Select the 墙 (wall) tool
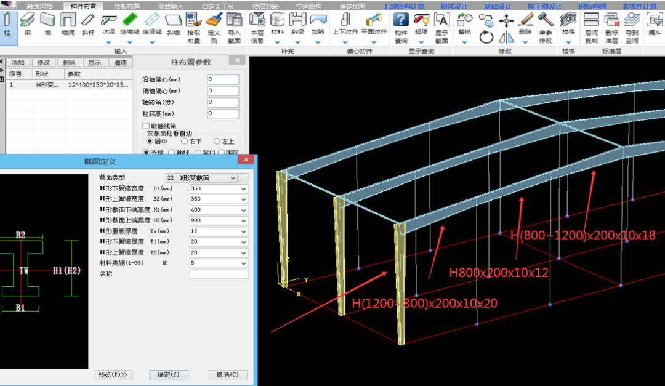The height and width of the screenshot is (386, 665). click(x=47, y=24)
